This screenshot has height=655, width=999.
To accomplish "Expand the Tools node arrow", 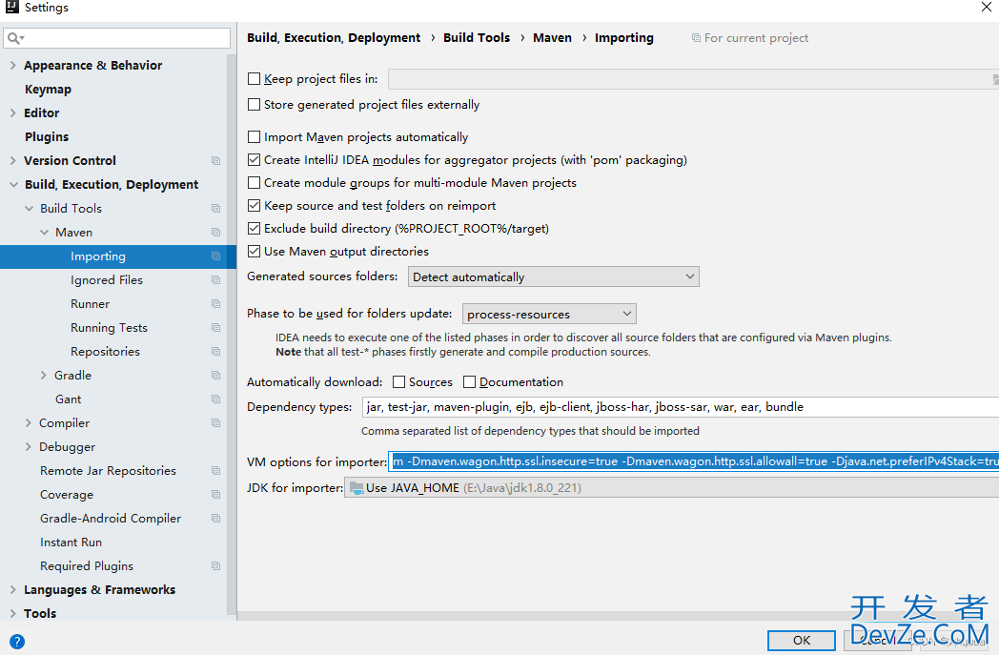I will pos(12,614).
